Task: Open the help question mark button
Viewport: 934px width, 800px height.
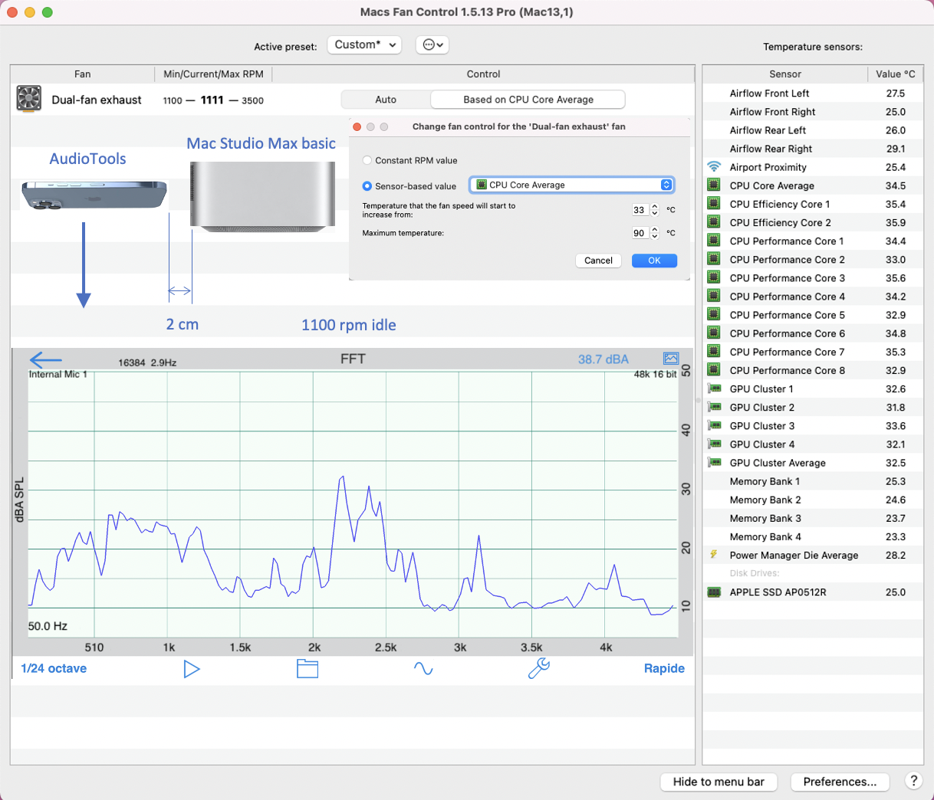Action: point(913,781)
